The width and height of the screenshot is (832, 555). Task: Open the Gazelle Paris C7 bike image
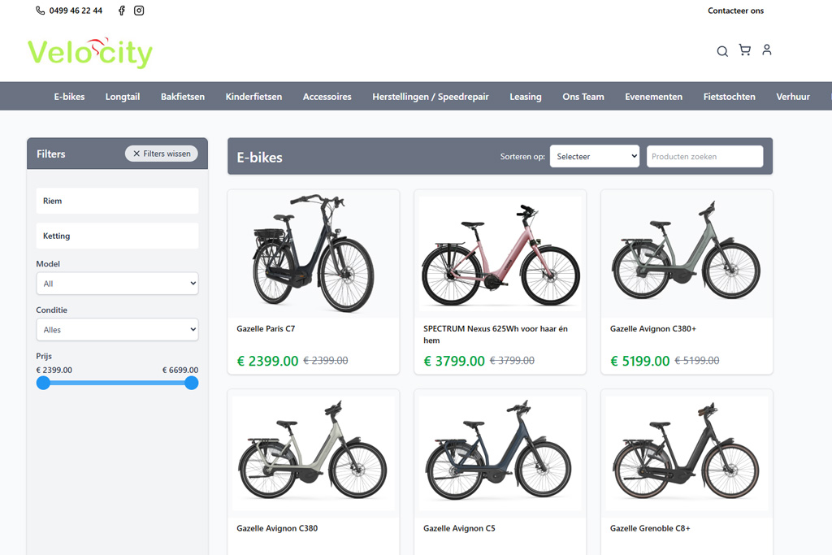click(313, 254)
